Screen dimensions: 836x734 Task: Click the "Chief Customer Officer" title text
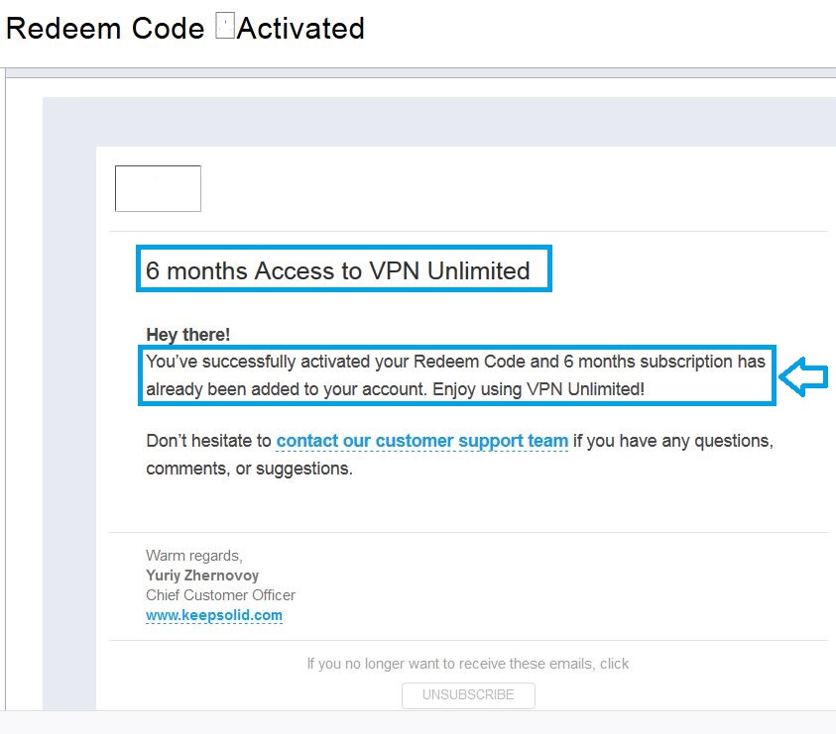point(220,595)
